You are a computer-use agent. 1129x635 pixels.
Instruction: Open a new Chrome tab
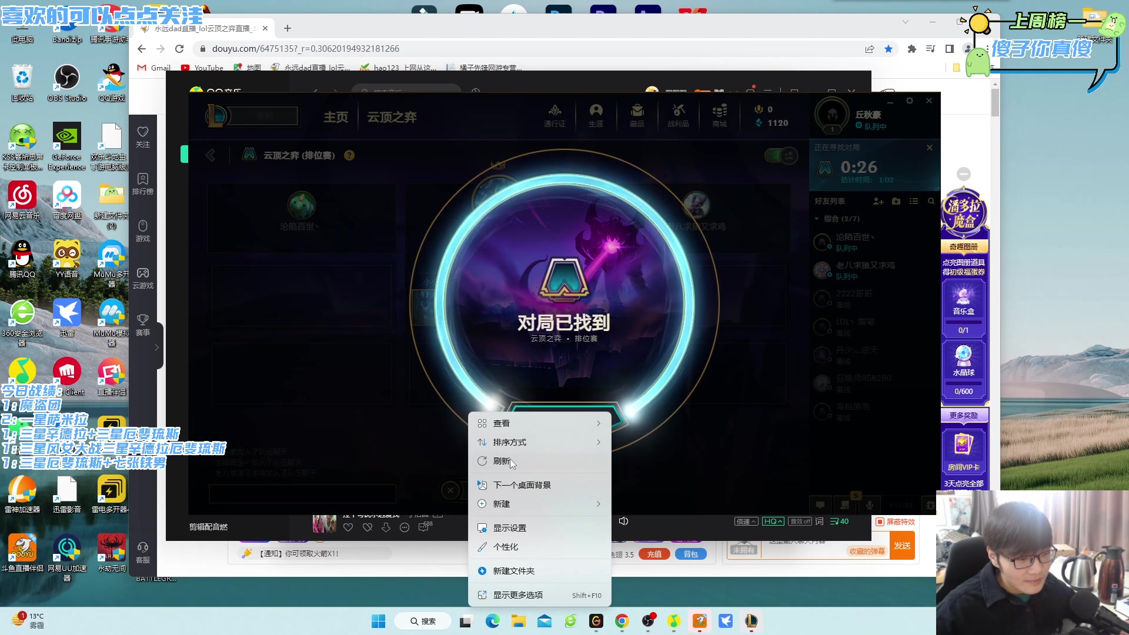pos(288,28)
